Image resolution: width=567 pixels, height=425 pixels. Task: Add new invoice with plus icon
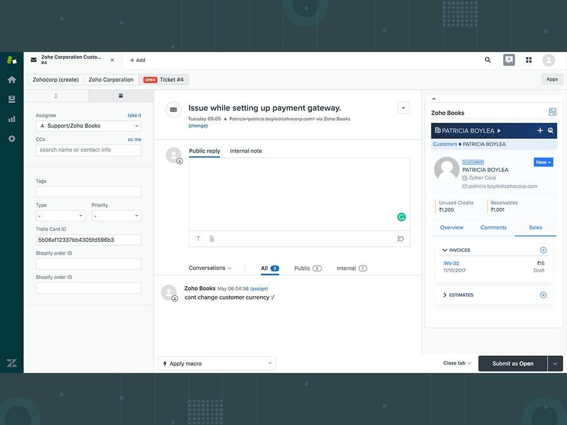[543, 250]
